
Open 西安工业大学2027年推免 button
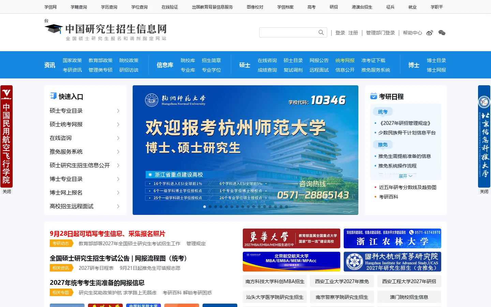(x=342, y=281)
